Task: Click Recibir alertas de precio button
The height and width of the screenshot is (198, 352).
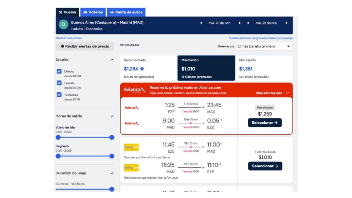Action: [x=85, y=46]
